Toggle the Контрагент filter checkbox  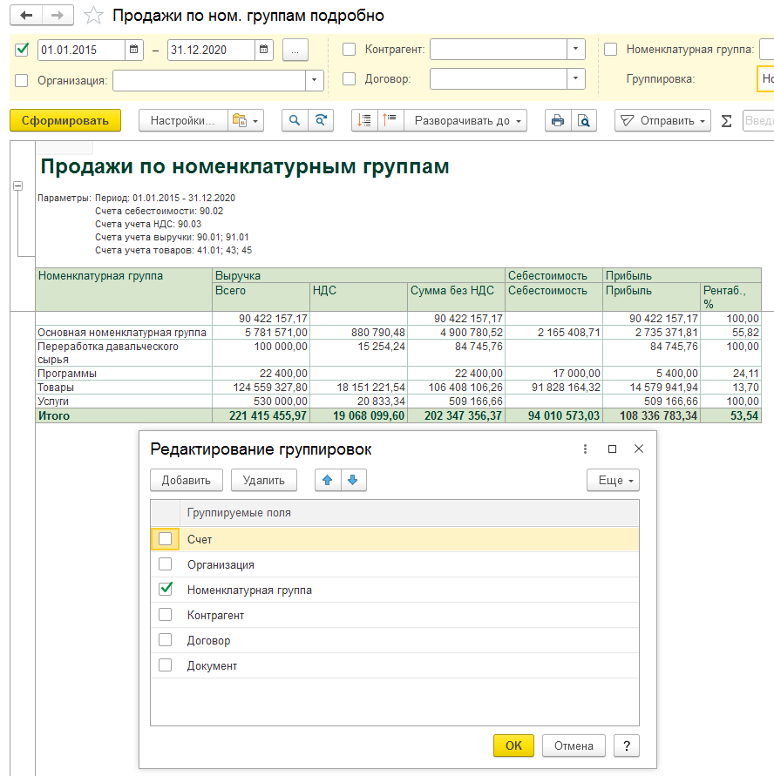tap(350, 50)
